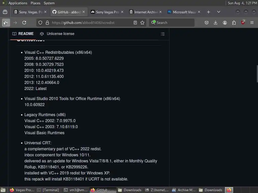Click the forward navigation arrow

tap(15, 23)
